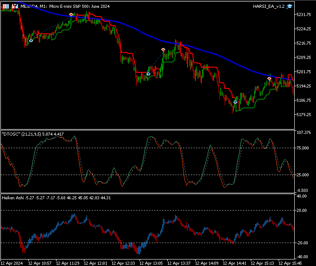Viewport: 316px width, 266px height.
Task: Click the 5194.25 price scale label
Action: pos(304,86)
